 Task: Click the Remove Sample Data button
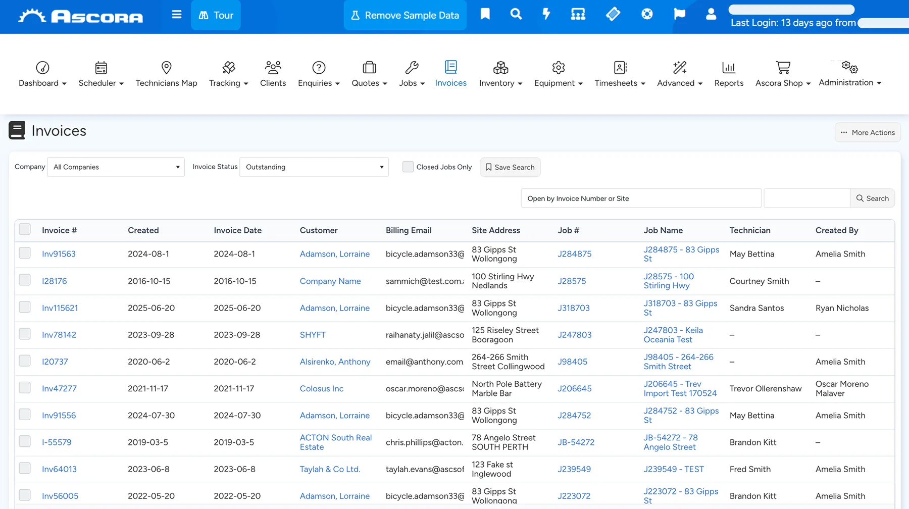405,15
